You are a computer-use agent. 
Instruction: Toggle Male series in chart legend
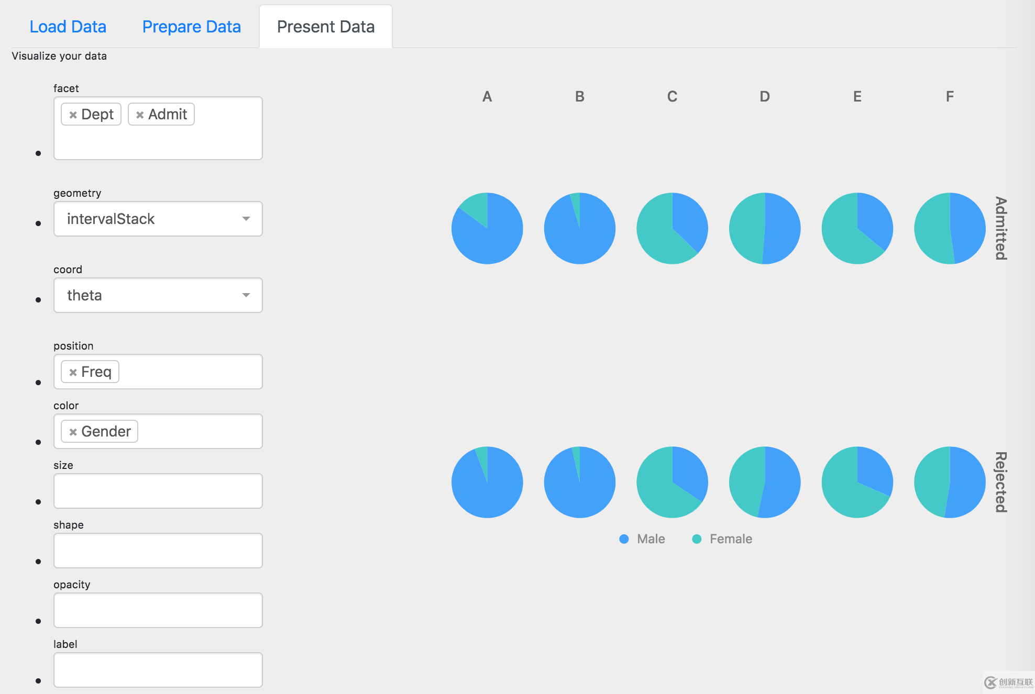pos(642,539)
